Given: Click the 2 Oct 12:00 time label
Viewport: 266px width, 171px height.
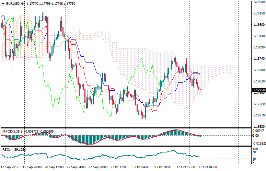Looking at the screenshot, I should pyautogui.click(x=118, y=167).
